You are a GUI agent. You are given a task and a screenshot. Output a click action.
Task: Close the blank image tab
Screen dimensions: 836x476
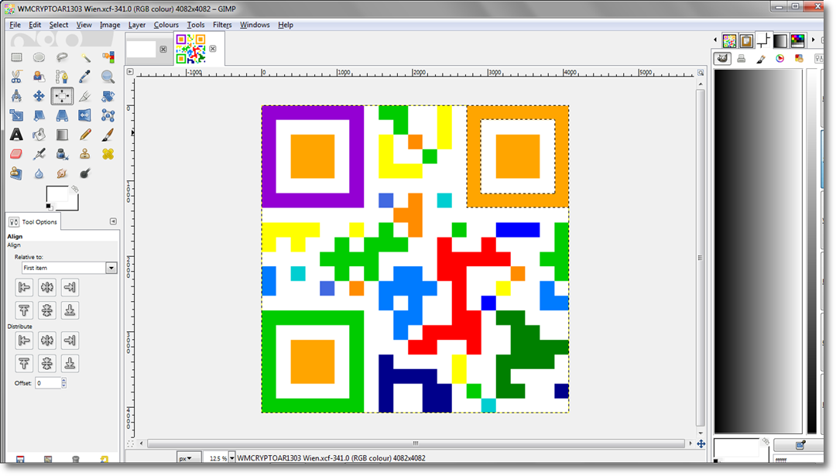(x=163, y=49)
